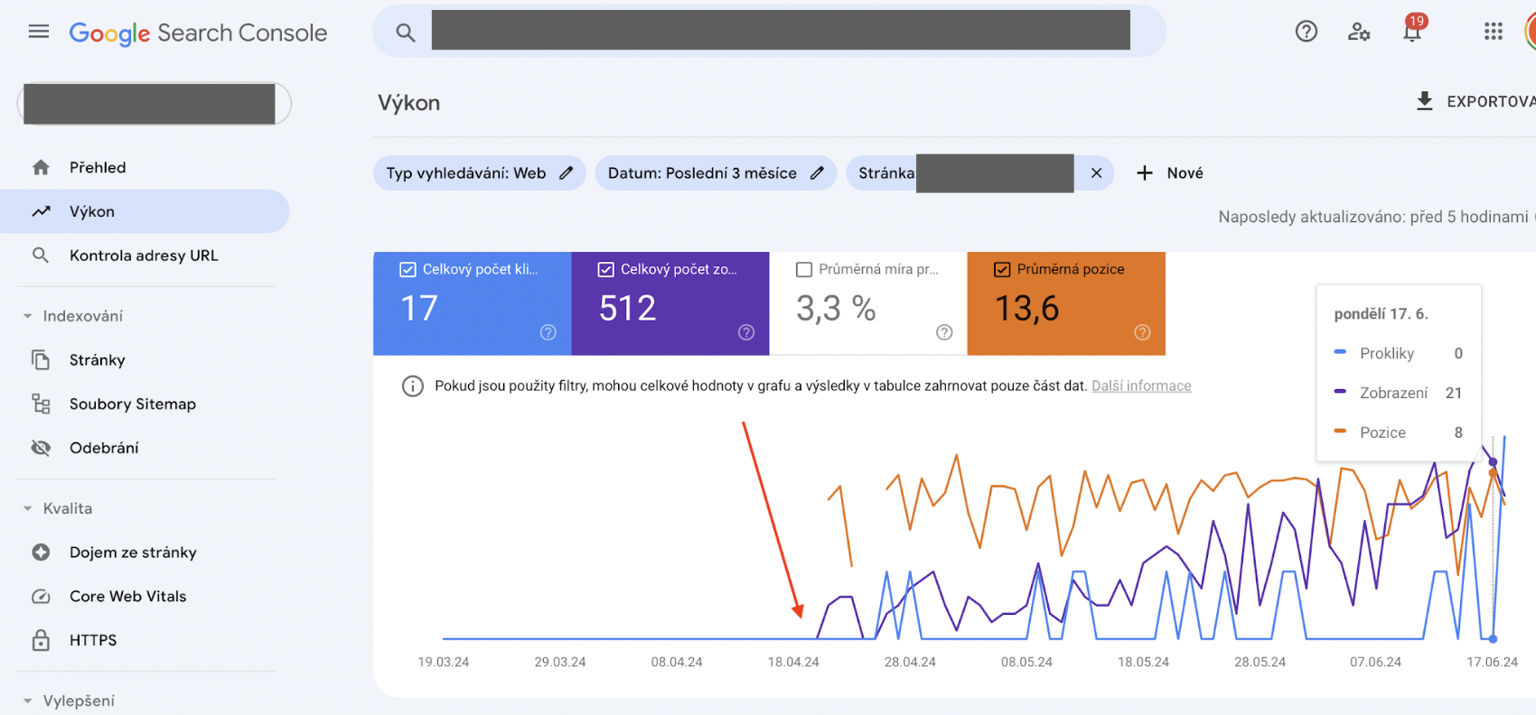Click help icon on average position card
The width and height of the screenshot is (1536, 715).
pos(1142,332)
